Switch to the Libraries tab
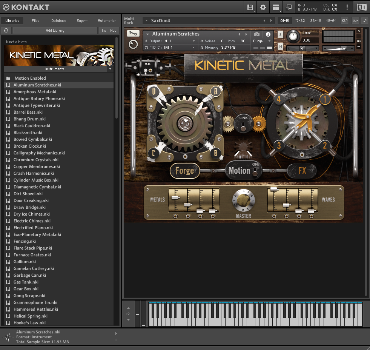 pos(12,20)
